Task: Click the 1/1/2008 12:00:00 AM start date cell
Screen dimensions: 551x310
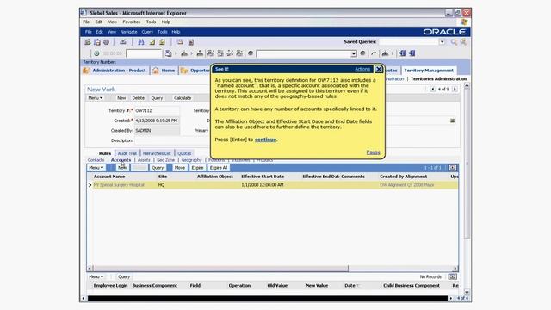Action: (262, 185)
